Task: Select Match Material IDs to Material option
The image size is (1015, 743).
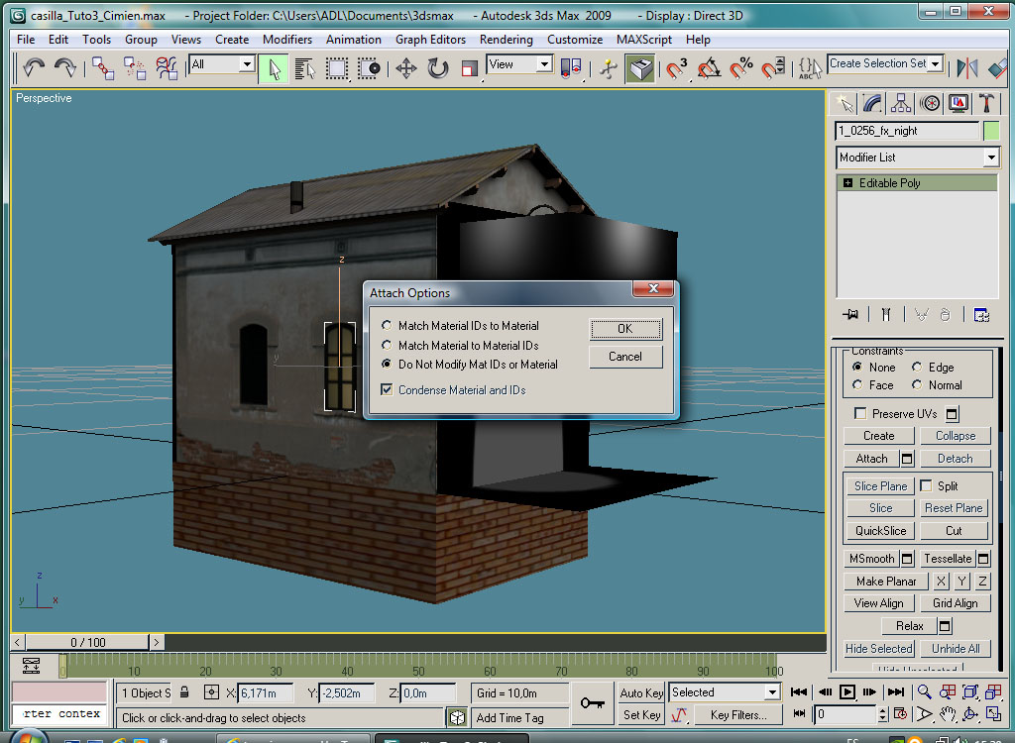Action: click(x=387, y=326)
